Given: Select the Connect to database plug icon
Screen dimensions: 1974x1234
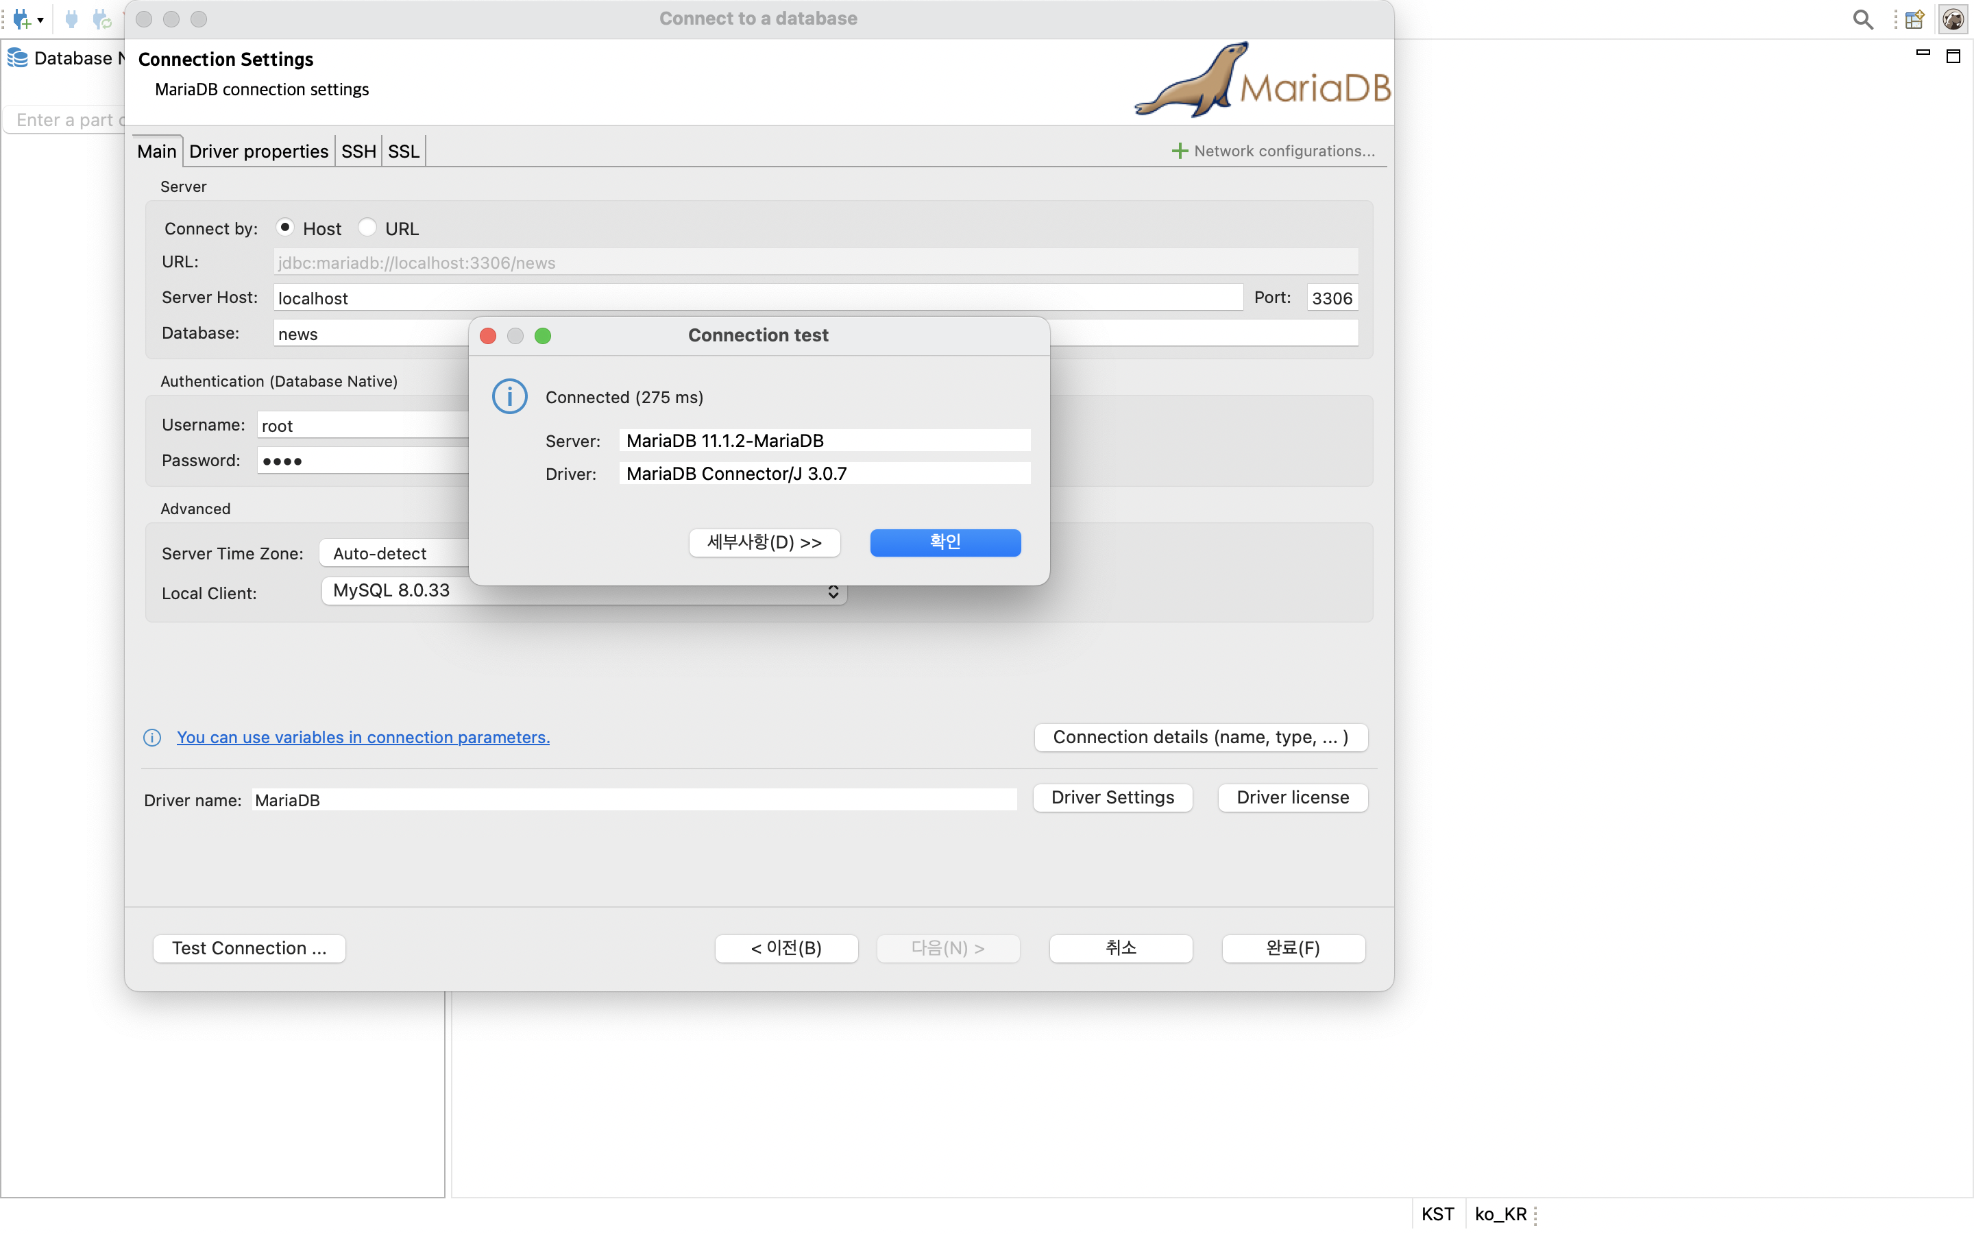Looking at the screenshot, I should click(72, 19).
